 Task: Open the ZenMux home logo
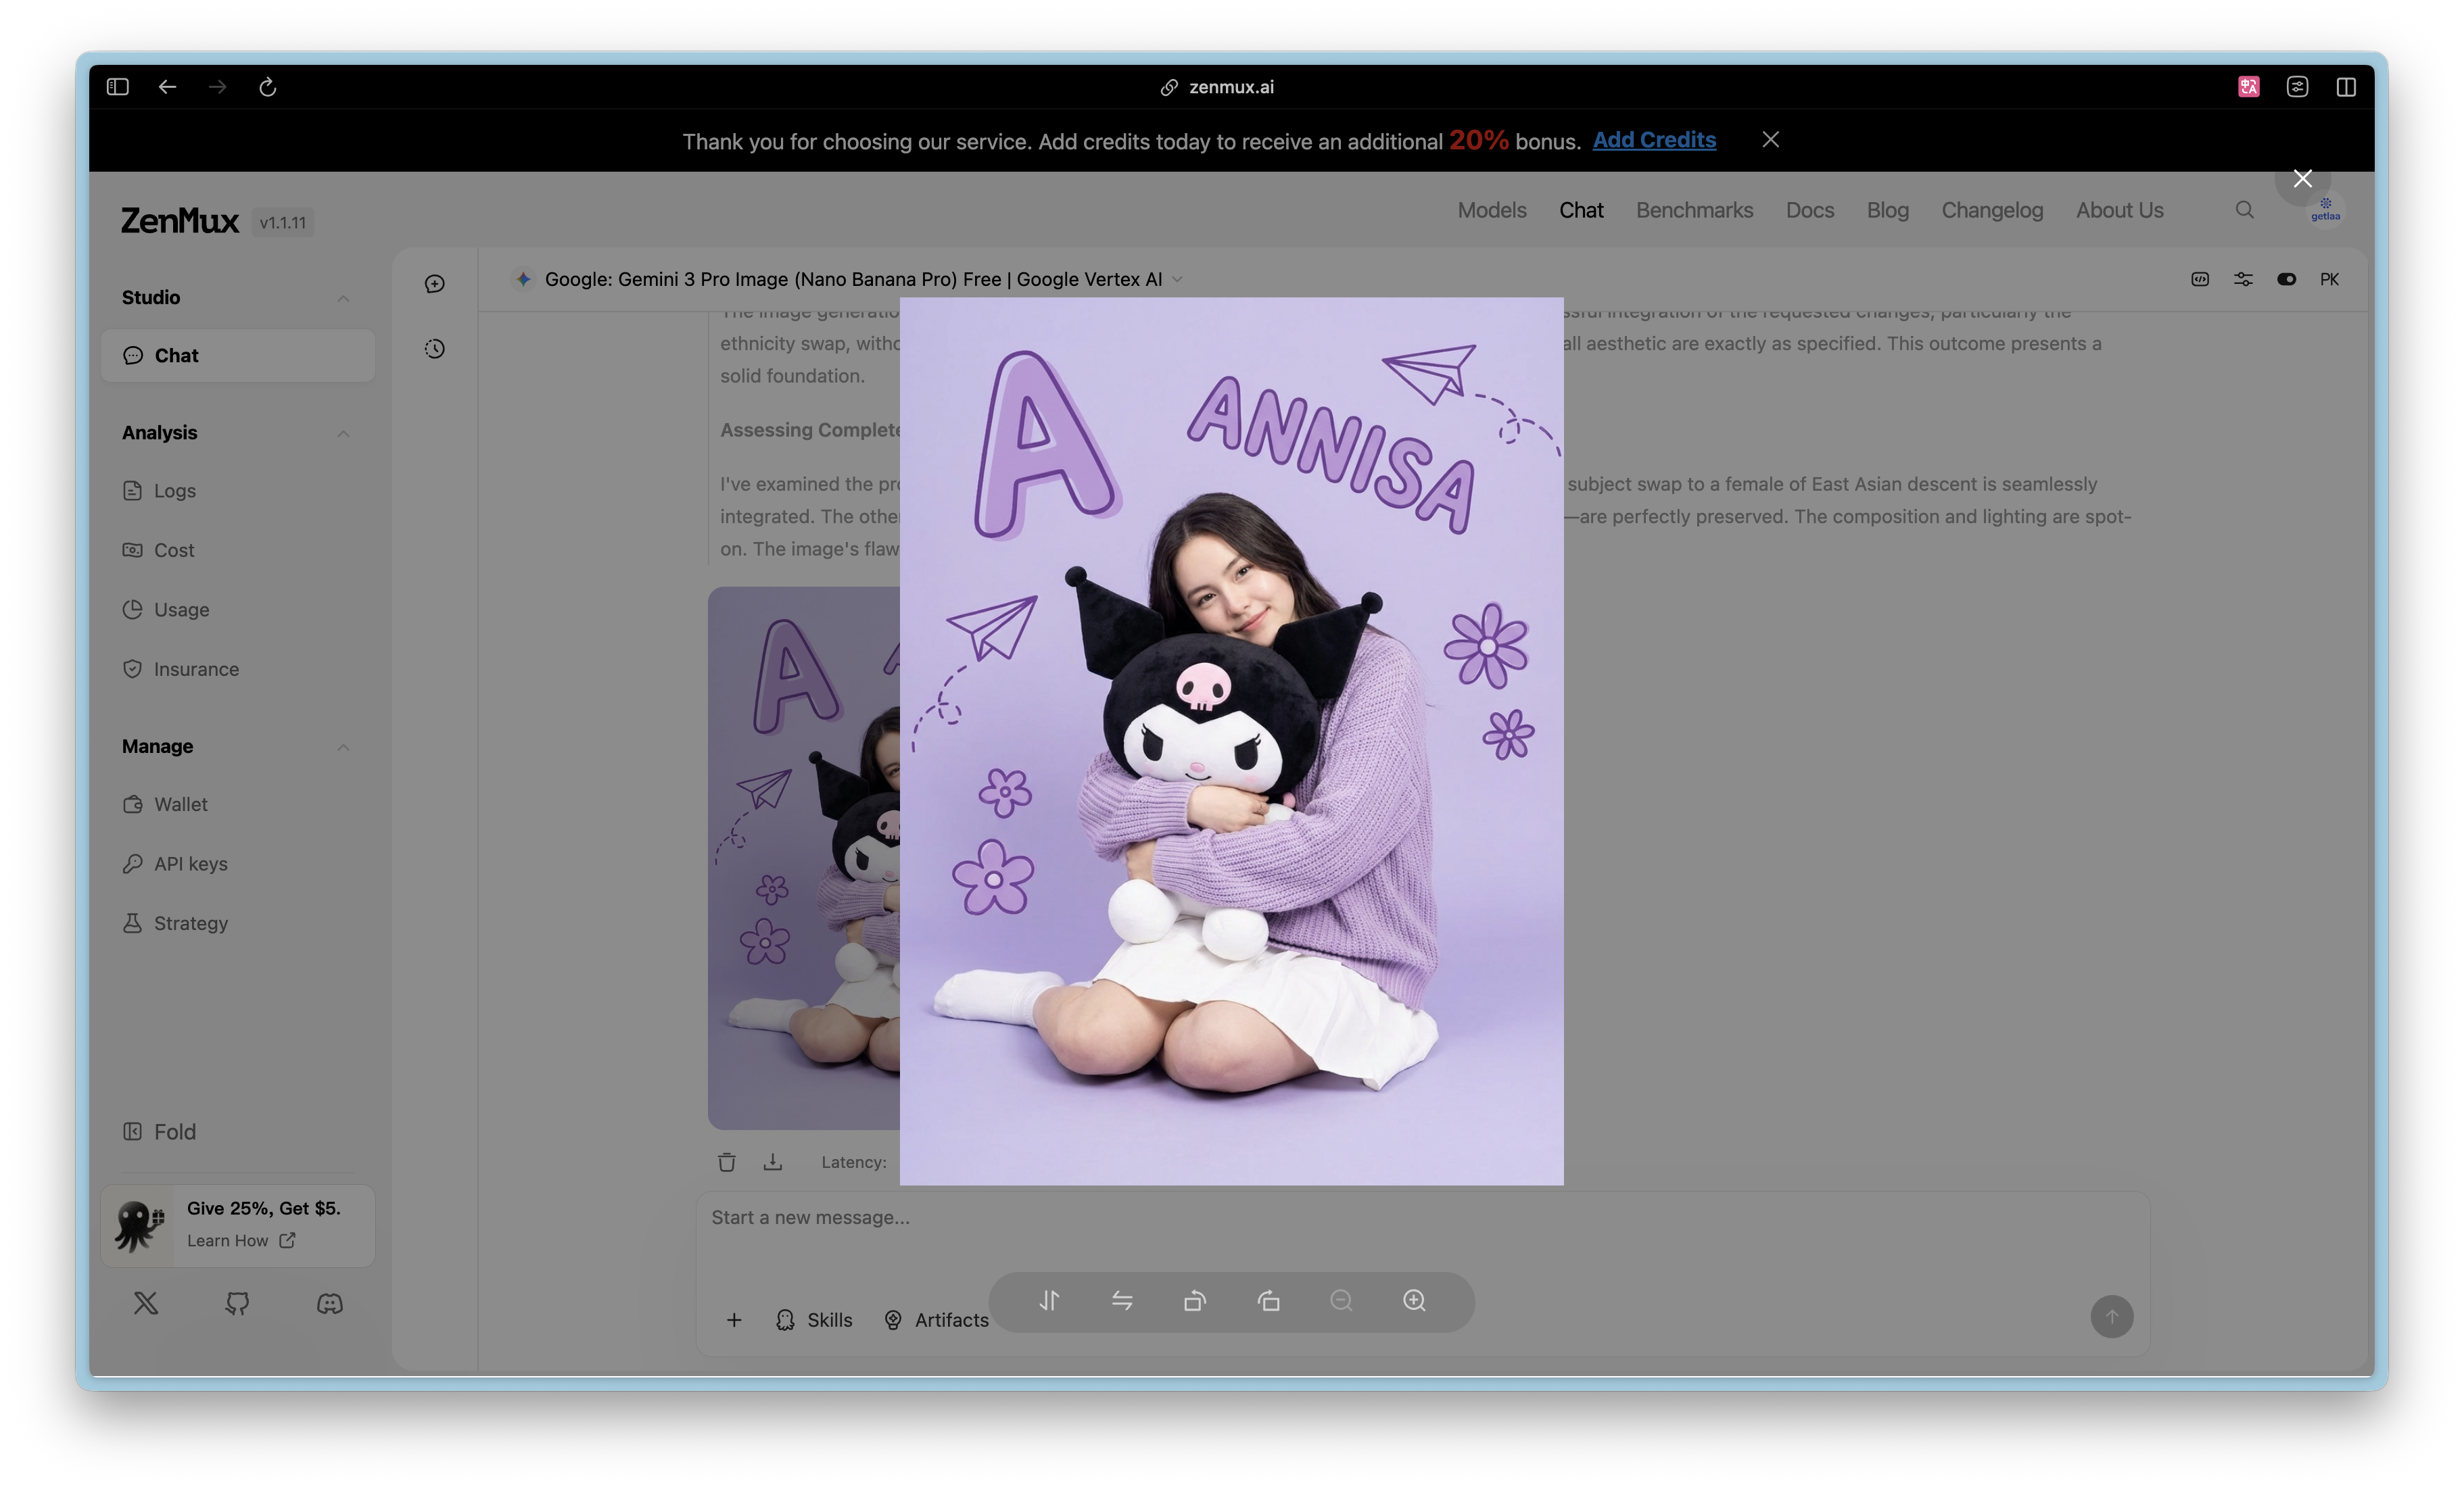180,221
